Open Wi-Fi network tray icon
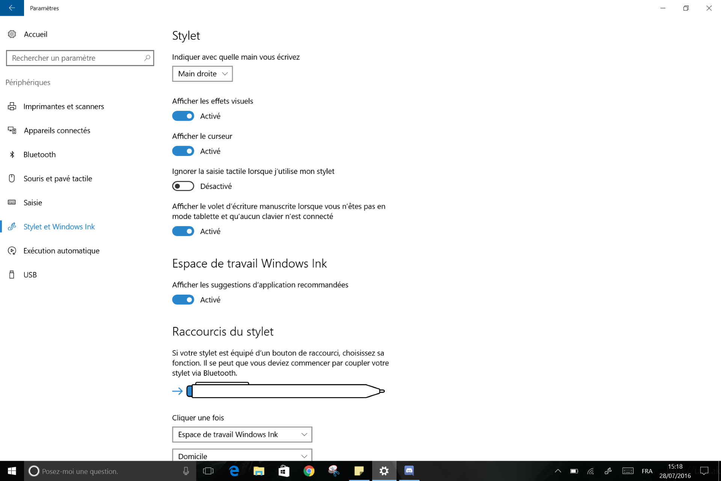The image size is (721, 481). pyautogui.click(x=591, y=471)
